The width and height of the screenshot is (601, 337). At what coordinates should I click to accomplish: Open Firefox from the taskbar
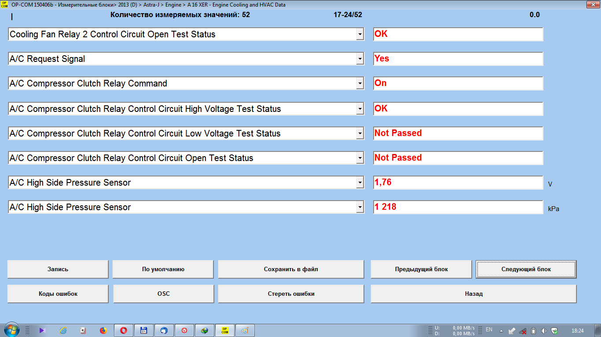[103, 330]
